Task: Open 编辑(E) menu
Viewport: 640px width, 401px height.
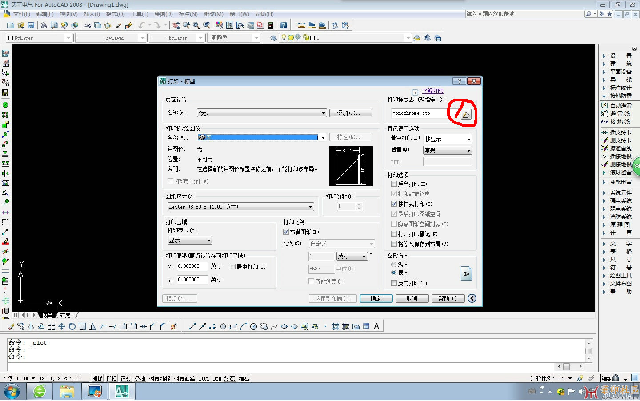Action: 45,14
